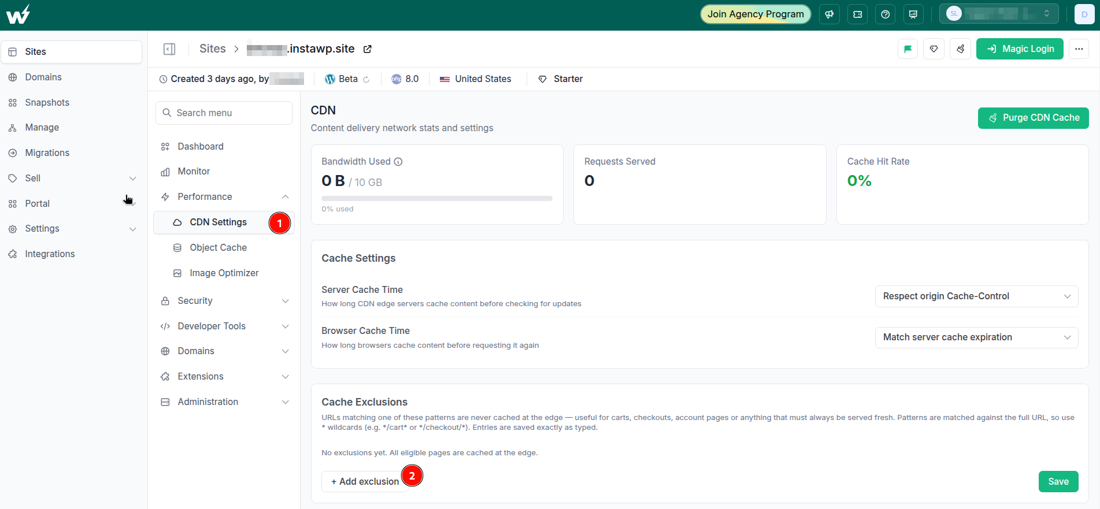The height and width of the screenshot is (509, 1100).
Task: Click the InstaWP logo in the header
Action: (x=18, y=14)
